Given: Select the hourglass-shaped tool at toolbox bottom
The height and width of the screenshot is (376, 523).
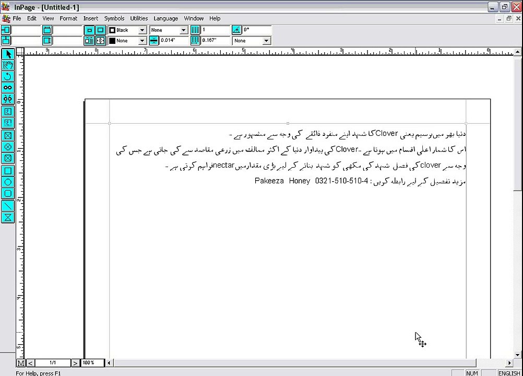Looking at the screenshot, I should [x=8, y=218].
